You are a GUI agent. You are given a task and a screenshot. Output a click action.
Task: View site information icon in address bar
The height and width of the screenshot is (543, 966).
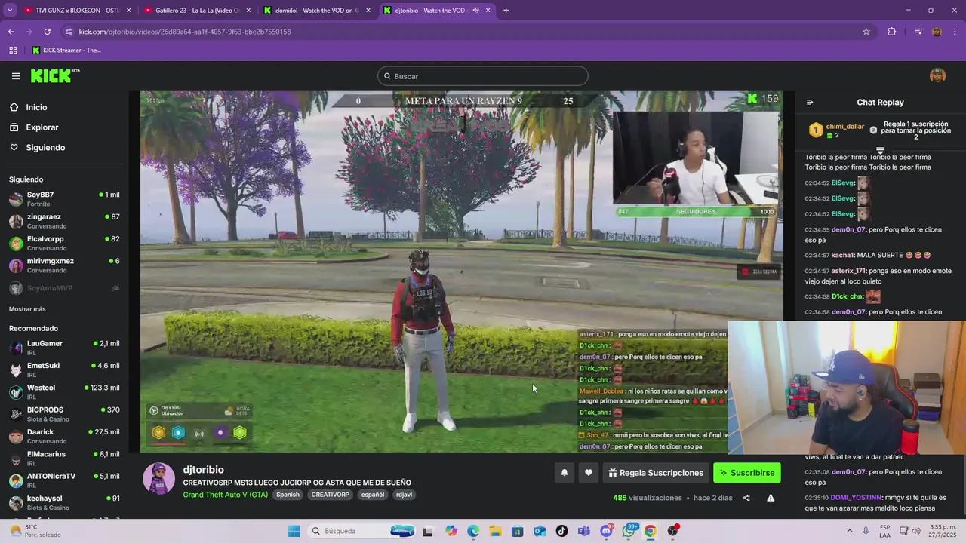pyautogui.click(x=69, y=32)
